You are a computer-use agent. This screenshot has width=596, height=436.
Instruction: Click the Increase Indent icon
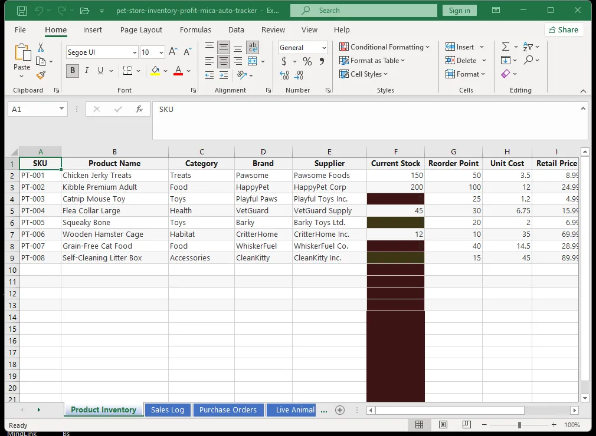click(224, 75)
